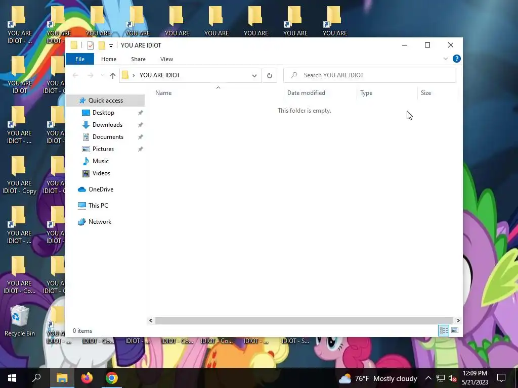Go up one folder level arrow

point(113,76)
